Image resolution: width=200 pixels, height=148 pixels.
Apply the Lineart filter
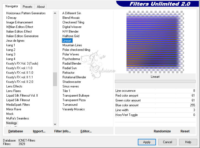[147, 142]
